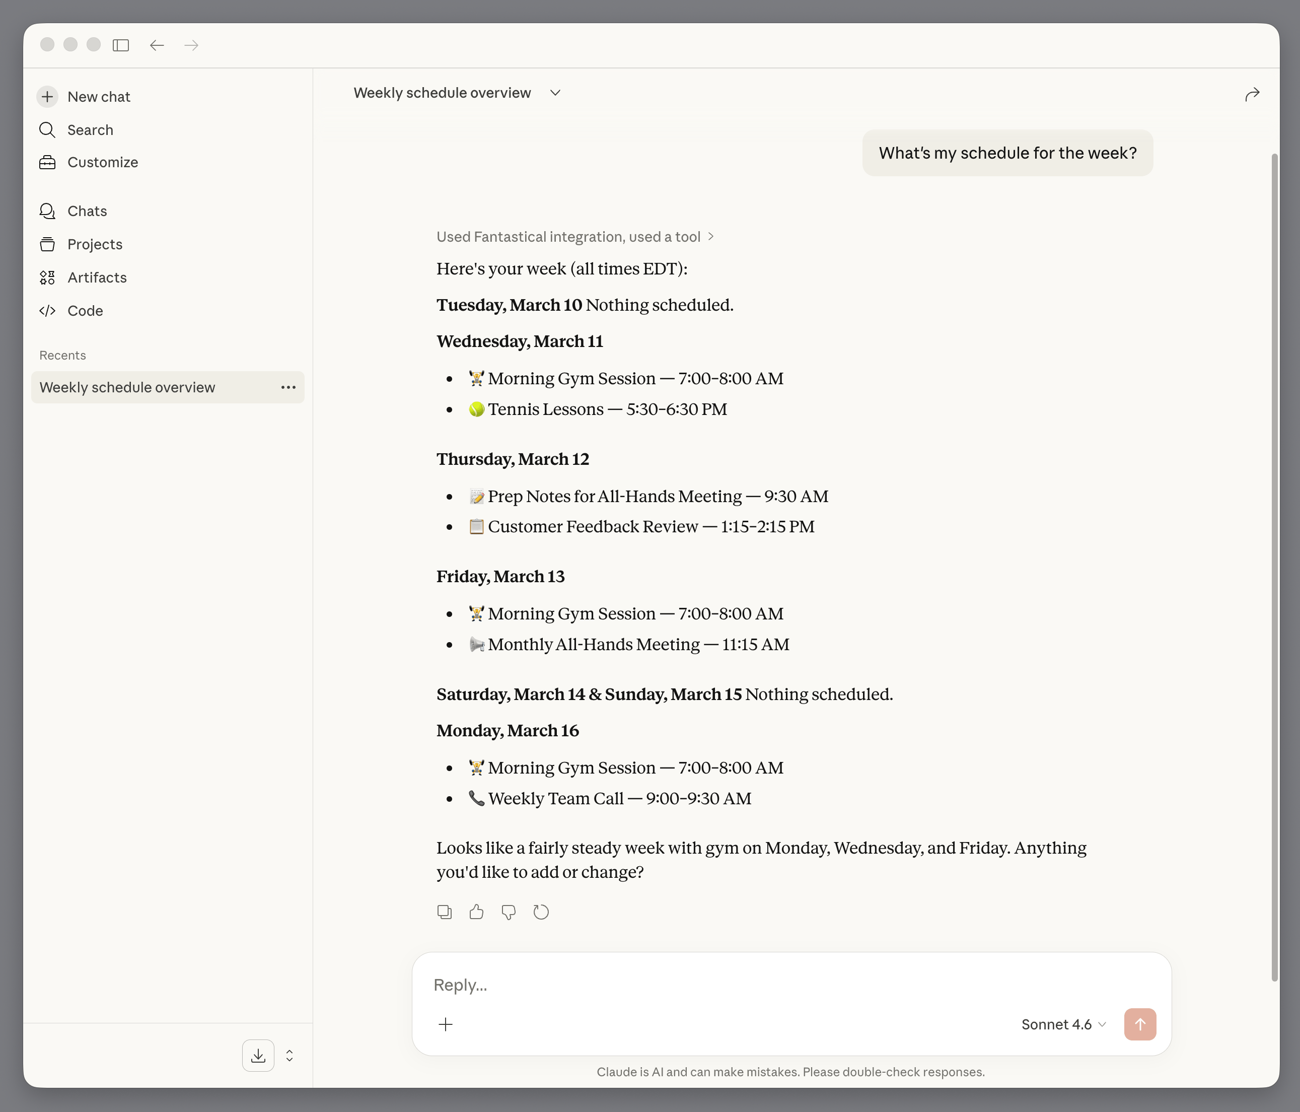Copy the response with the copy icon

coord(444,912)
